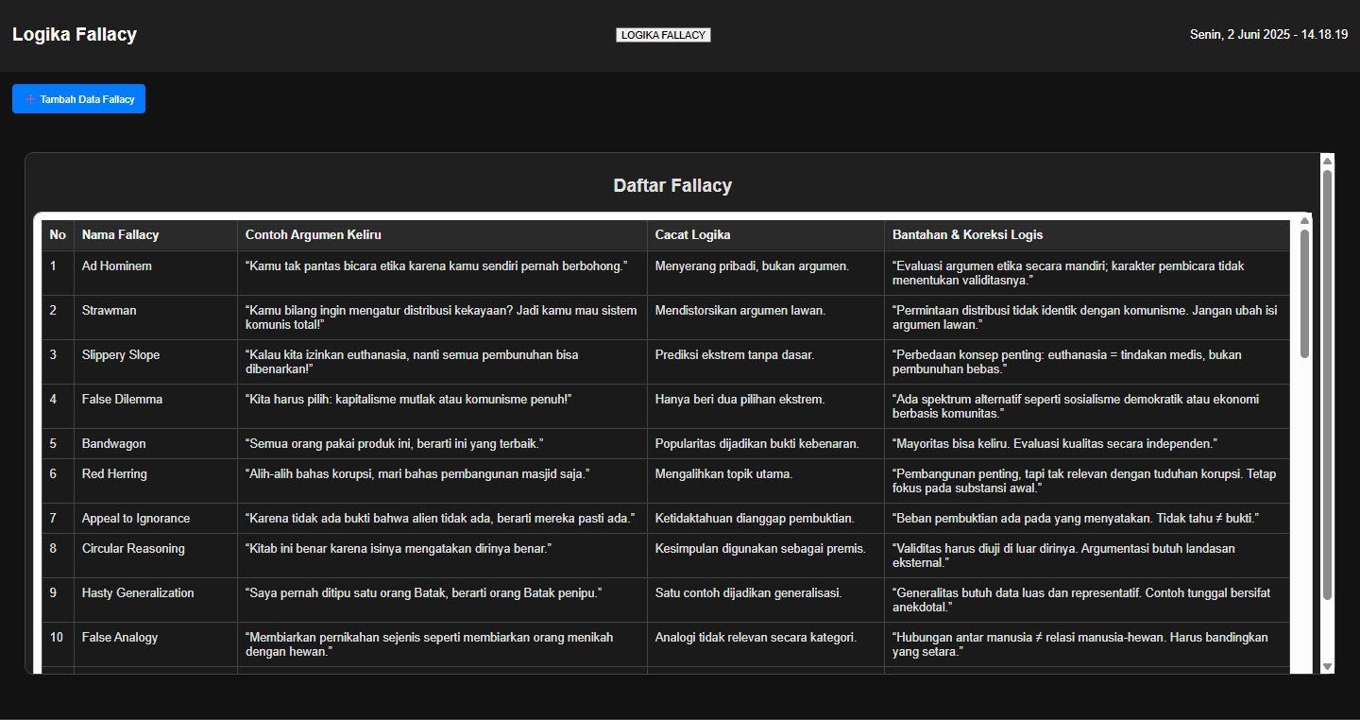
Task: Click the Tambah Data Fallacy button
Action: pos(78,99)
